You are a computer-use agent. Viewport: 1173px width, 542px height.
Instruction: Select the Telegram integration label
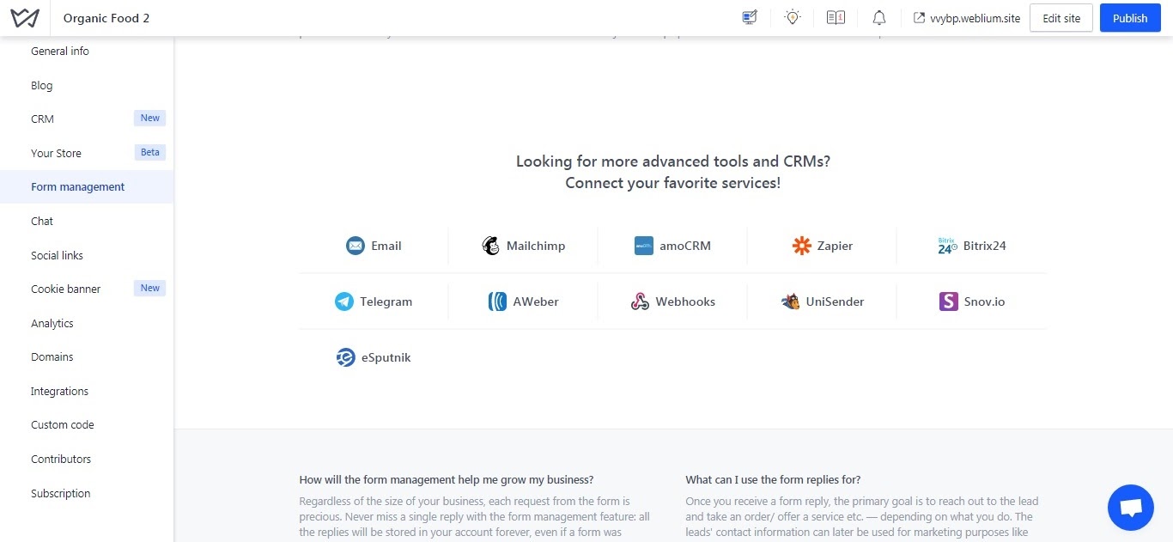(x=386, y=301)
